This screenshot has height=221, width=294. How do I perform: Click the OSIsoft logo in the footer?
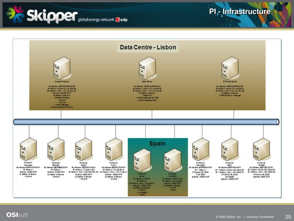point(17,215)
